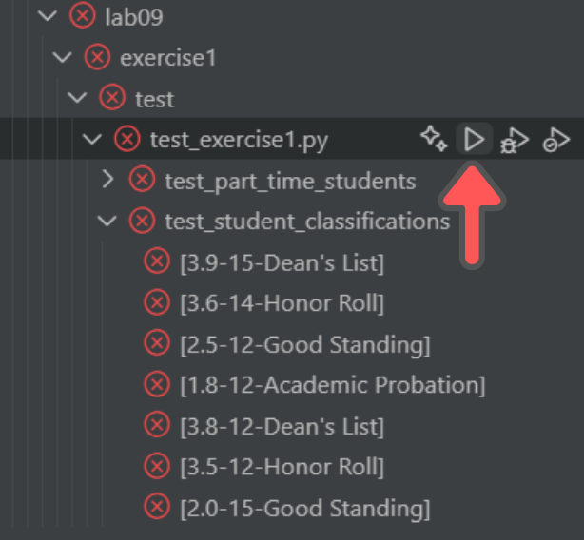Image resolution: width=584 pixels, height=541 pixels.
Task: Expand test_part_time_students node
Action: point(107,180)
